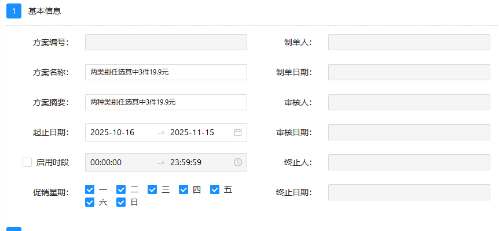Toggle the 四 weekday checkbox
Image resolution: width=499 pixels, height=231 pixels.
pos(184,189)
